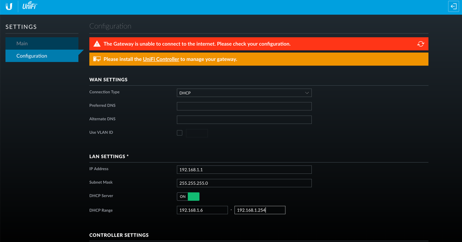Screen dimensions: 462x242
Task: Click the warning triangle icon in alert
Action: [97, 44]
